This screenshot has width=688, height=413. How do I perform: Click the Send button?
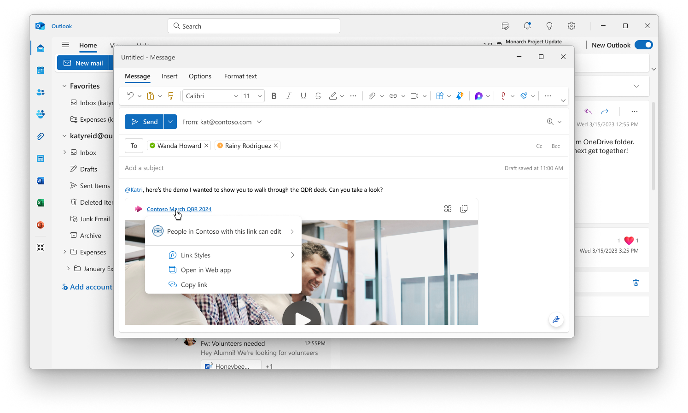click(x=144, y=122)
